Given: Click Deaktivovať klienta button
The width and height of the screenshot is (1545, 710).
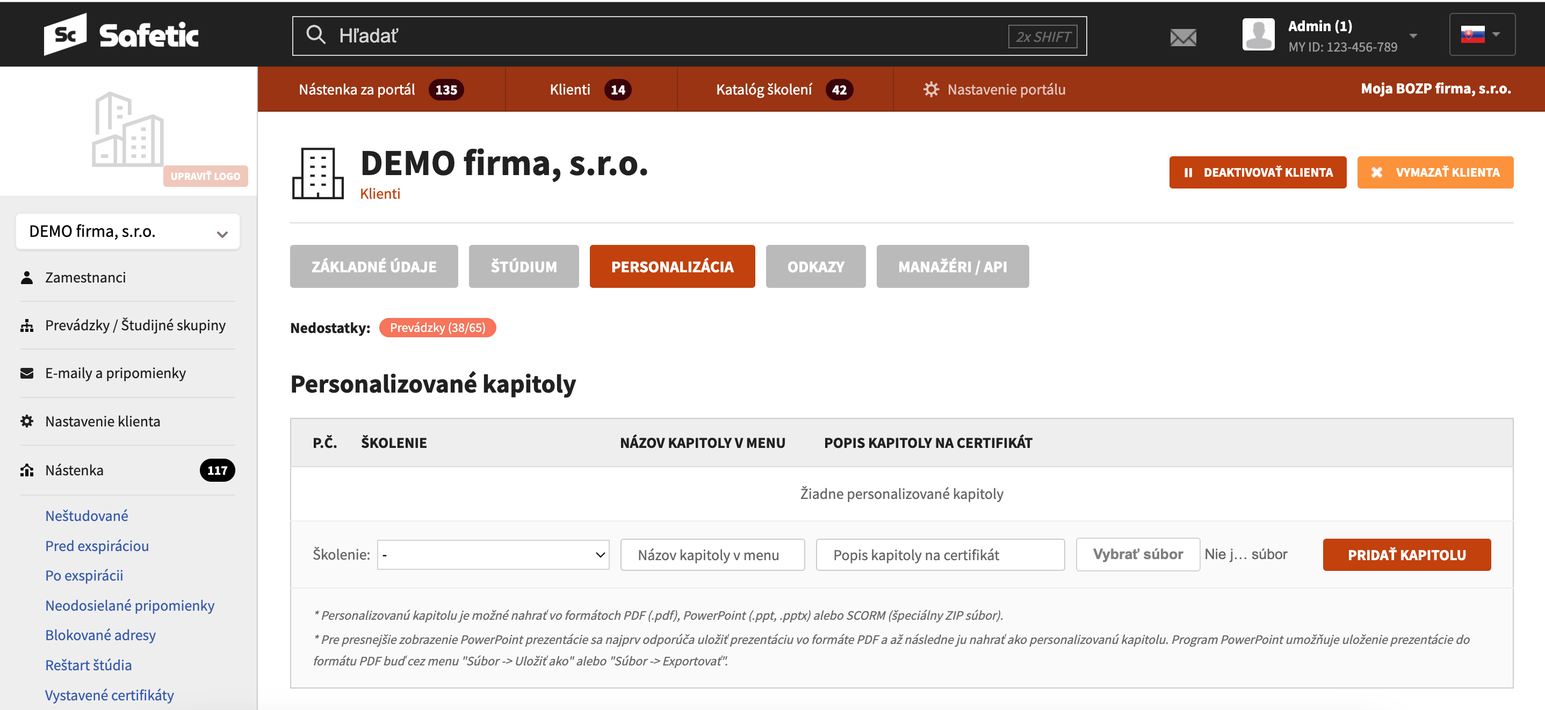Looking at the screenshot, I should (1258, 173).
